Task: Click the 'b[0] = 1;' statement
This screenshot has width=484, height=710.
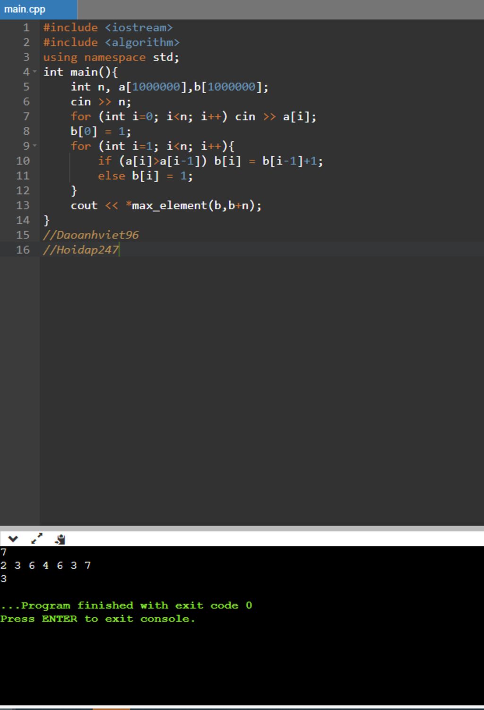Action: pos(101,131)
